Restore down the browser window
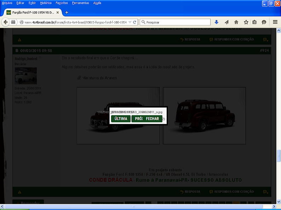This screenshot has height=210, width=281. pos(271,4)
